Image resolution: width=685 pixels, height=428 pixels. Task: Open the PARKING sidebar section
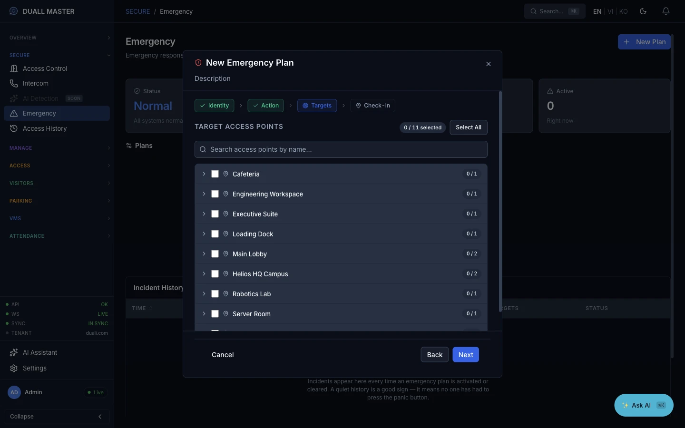coord(59,201)
